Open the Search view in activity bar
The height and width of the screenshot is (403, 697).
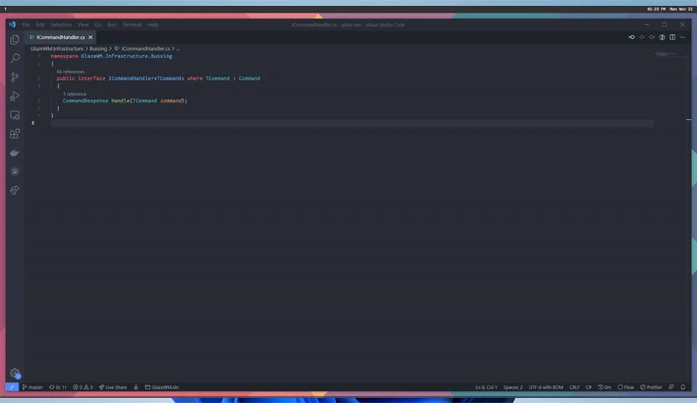click(15, 58)
